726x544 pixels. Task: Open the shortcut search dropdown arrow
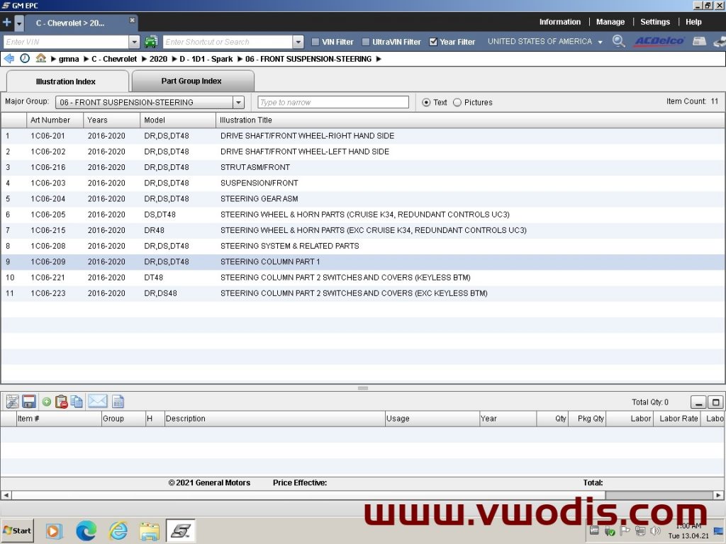tap(298, 42)
